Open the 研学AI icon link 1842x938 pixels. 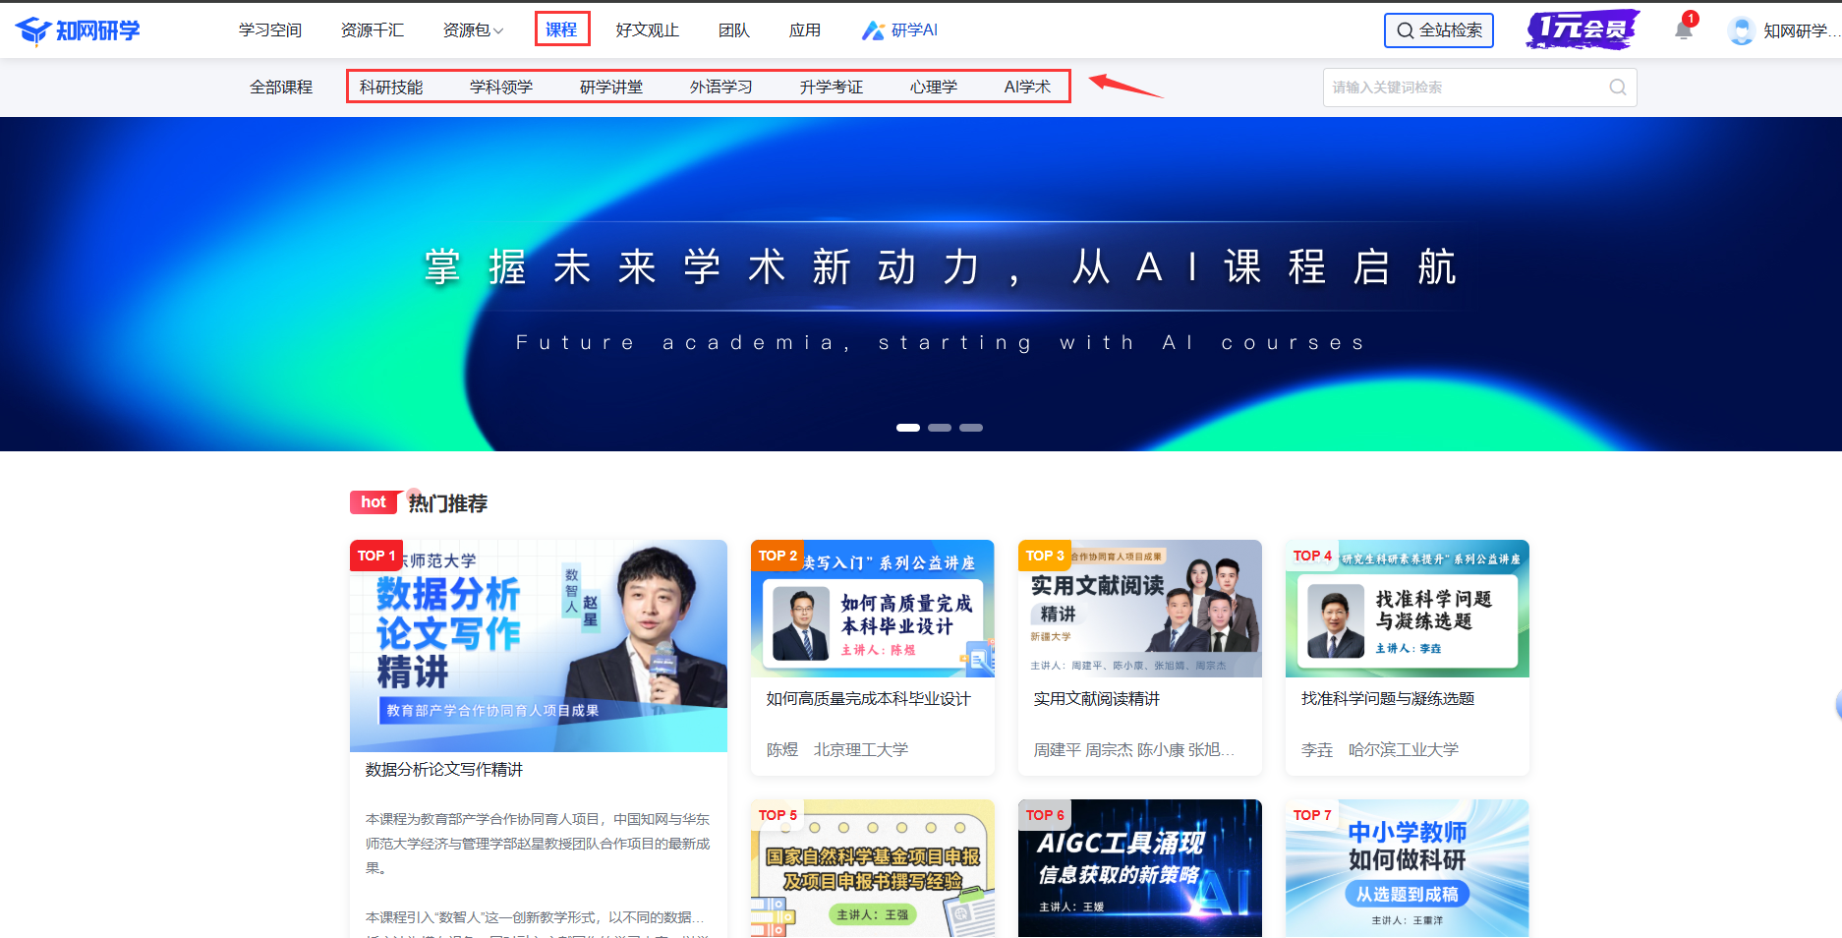pyautogui.click(x=873, y=30)
